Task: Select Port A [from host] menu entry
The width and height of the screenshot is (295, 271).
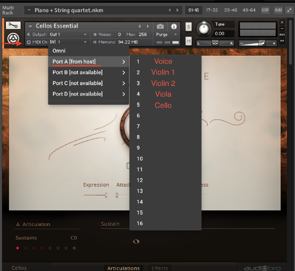Action: click(88, 62)
